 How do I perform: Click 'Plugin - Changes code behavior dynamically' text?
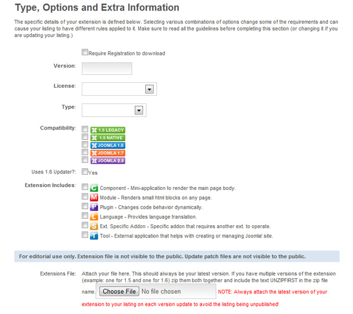(151, 207)
